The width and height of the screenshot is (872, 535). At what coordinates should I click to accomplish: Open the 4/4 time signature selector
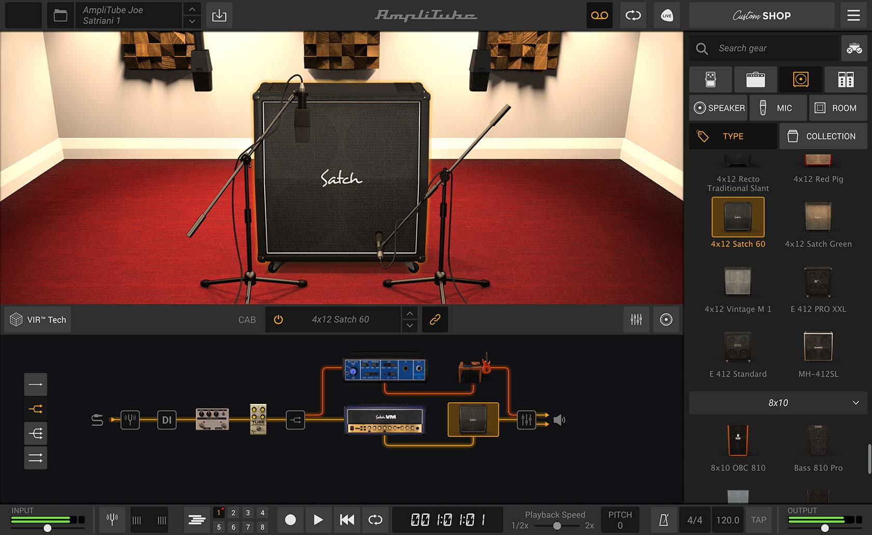tap(694, 519)
